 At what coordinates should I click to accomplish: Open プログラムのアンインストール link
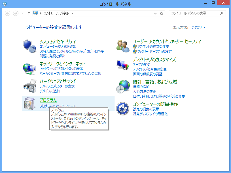(x=58, y=106)
